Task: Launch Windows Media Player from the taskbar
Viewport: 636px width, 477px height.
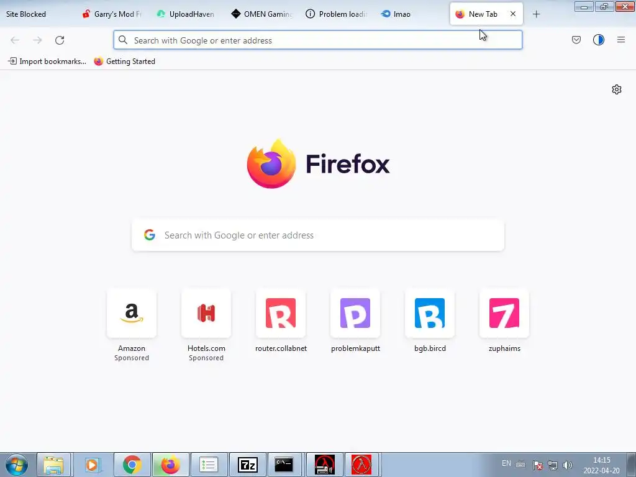Action: 93,465
